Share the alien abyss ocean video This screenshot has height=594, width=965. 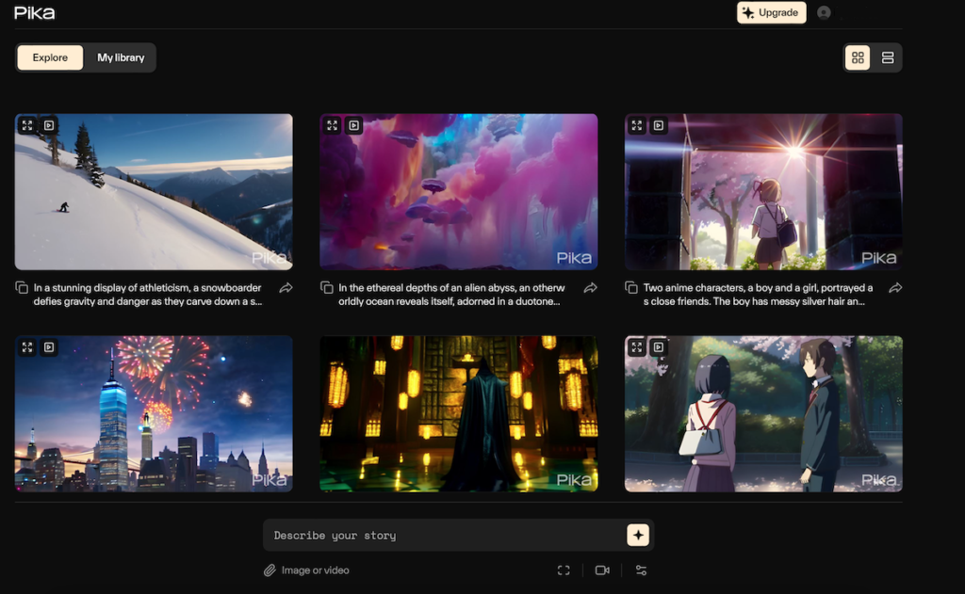coord(591,288)
